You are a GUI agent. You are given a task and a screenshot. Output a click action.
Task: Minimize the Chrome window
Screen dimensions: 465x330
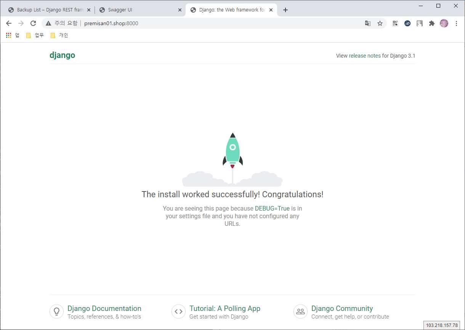click(421, 5)
